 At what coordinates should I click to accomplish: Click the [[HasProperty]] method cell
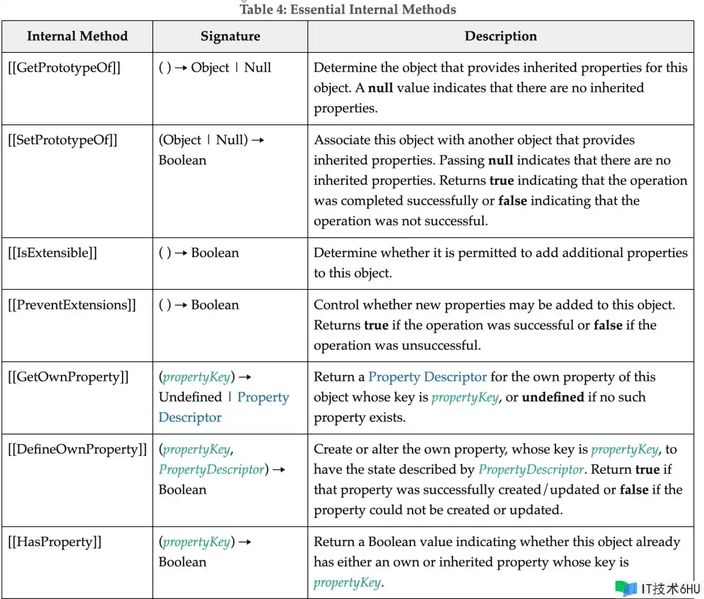click(x=54, y=542)
